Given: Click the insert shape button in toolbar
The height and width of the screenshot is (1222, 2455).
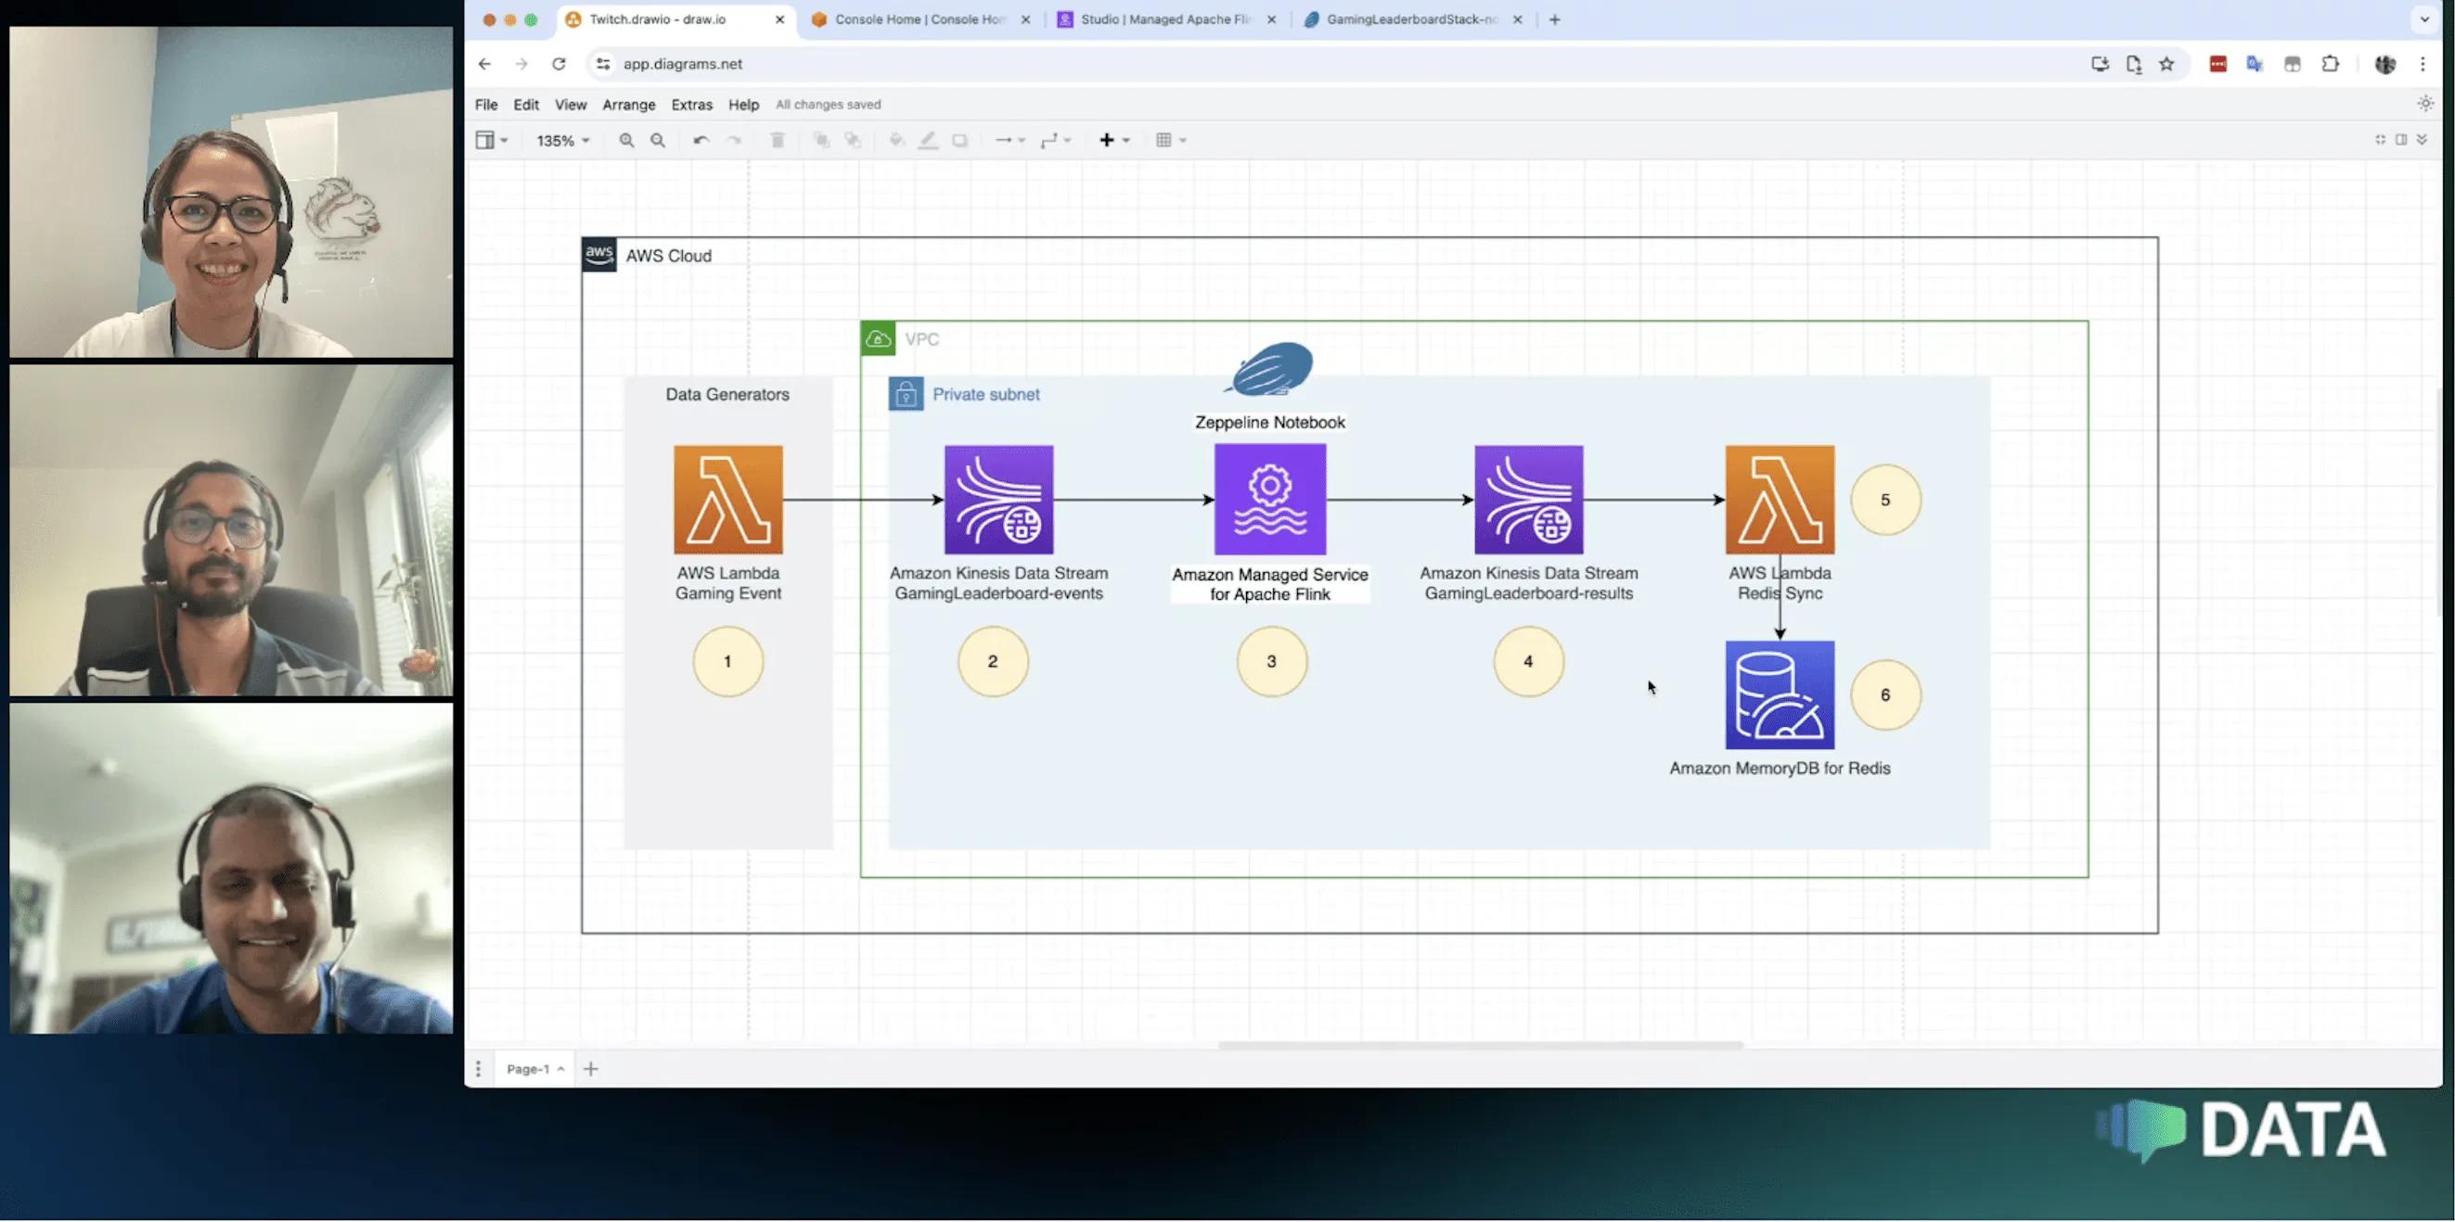Looking at the screenshot, I should click(1107, 139).
